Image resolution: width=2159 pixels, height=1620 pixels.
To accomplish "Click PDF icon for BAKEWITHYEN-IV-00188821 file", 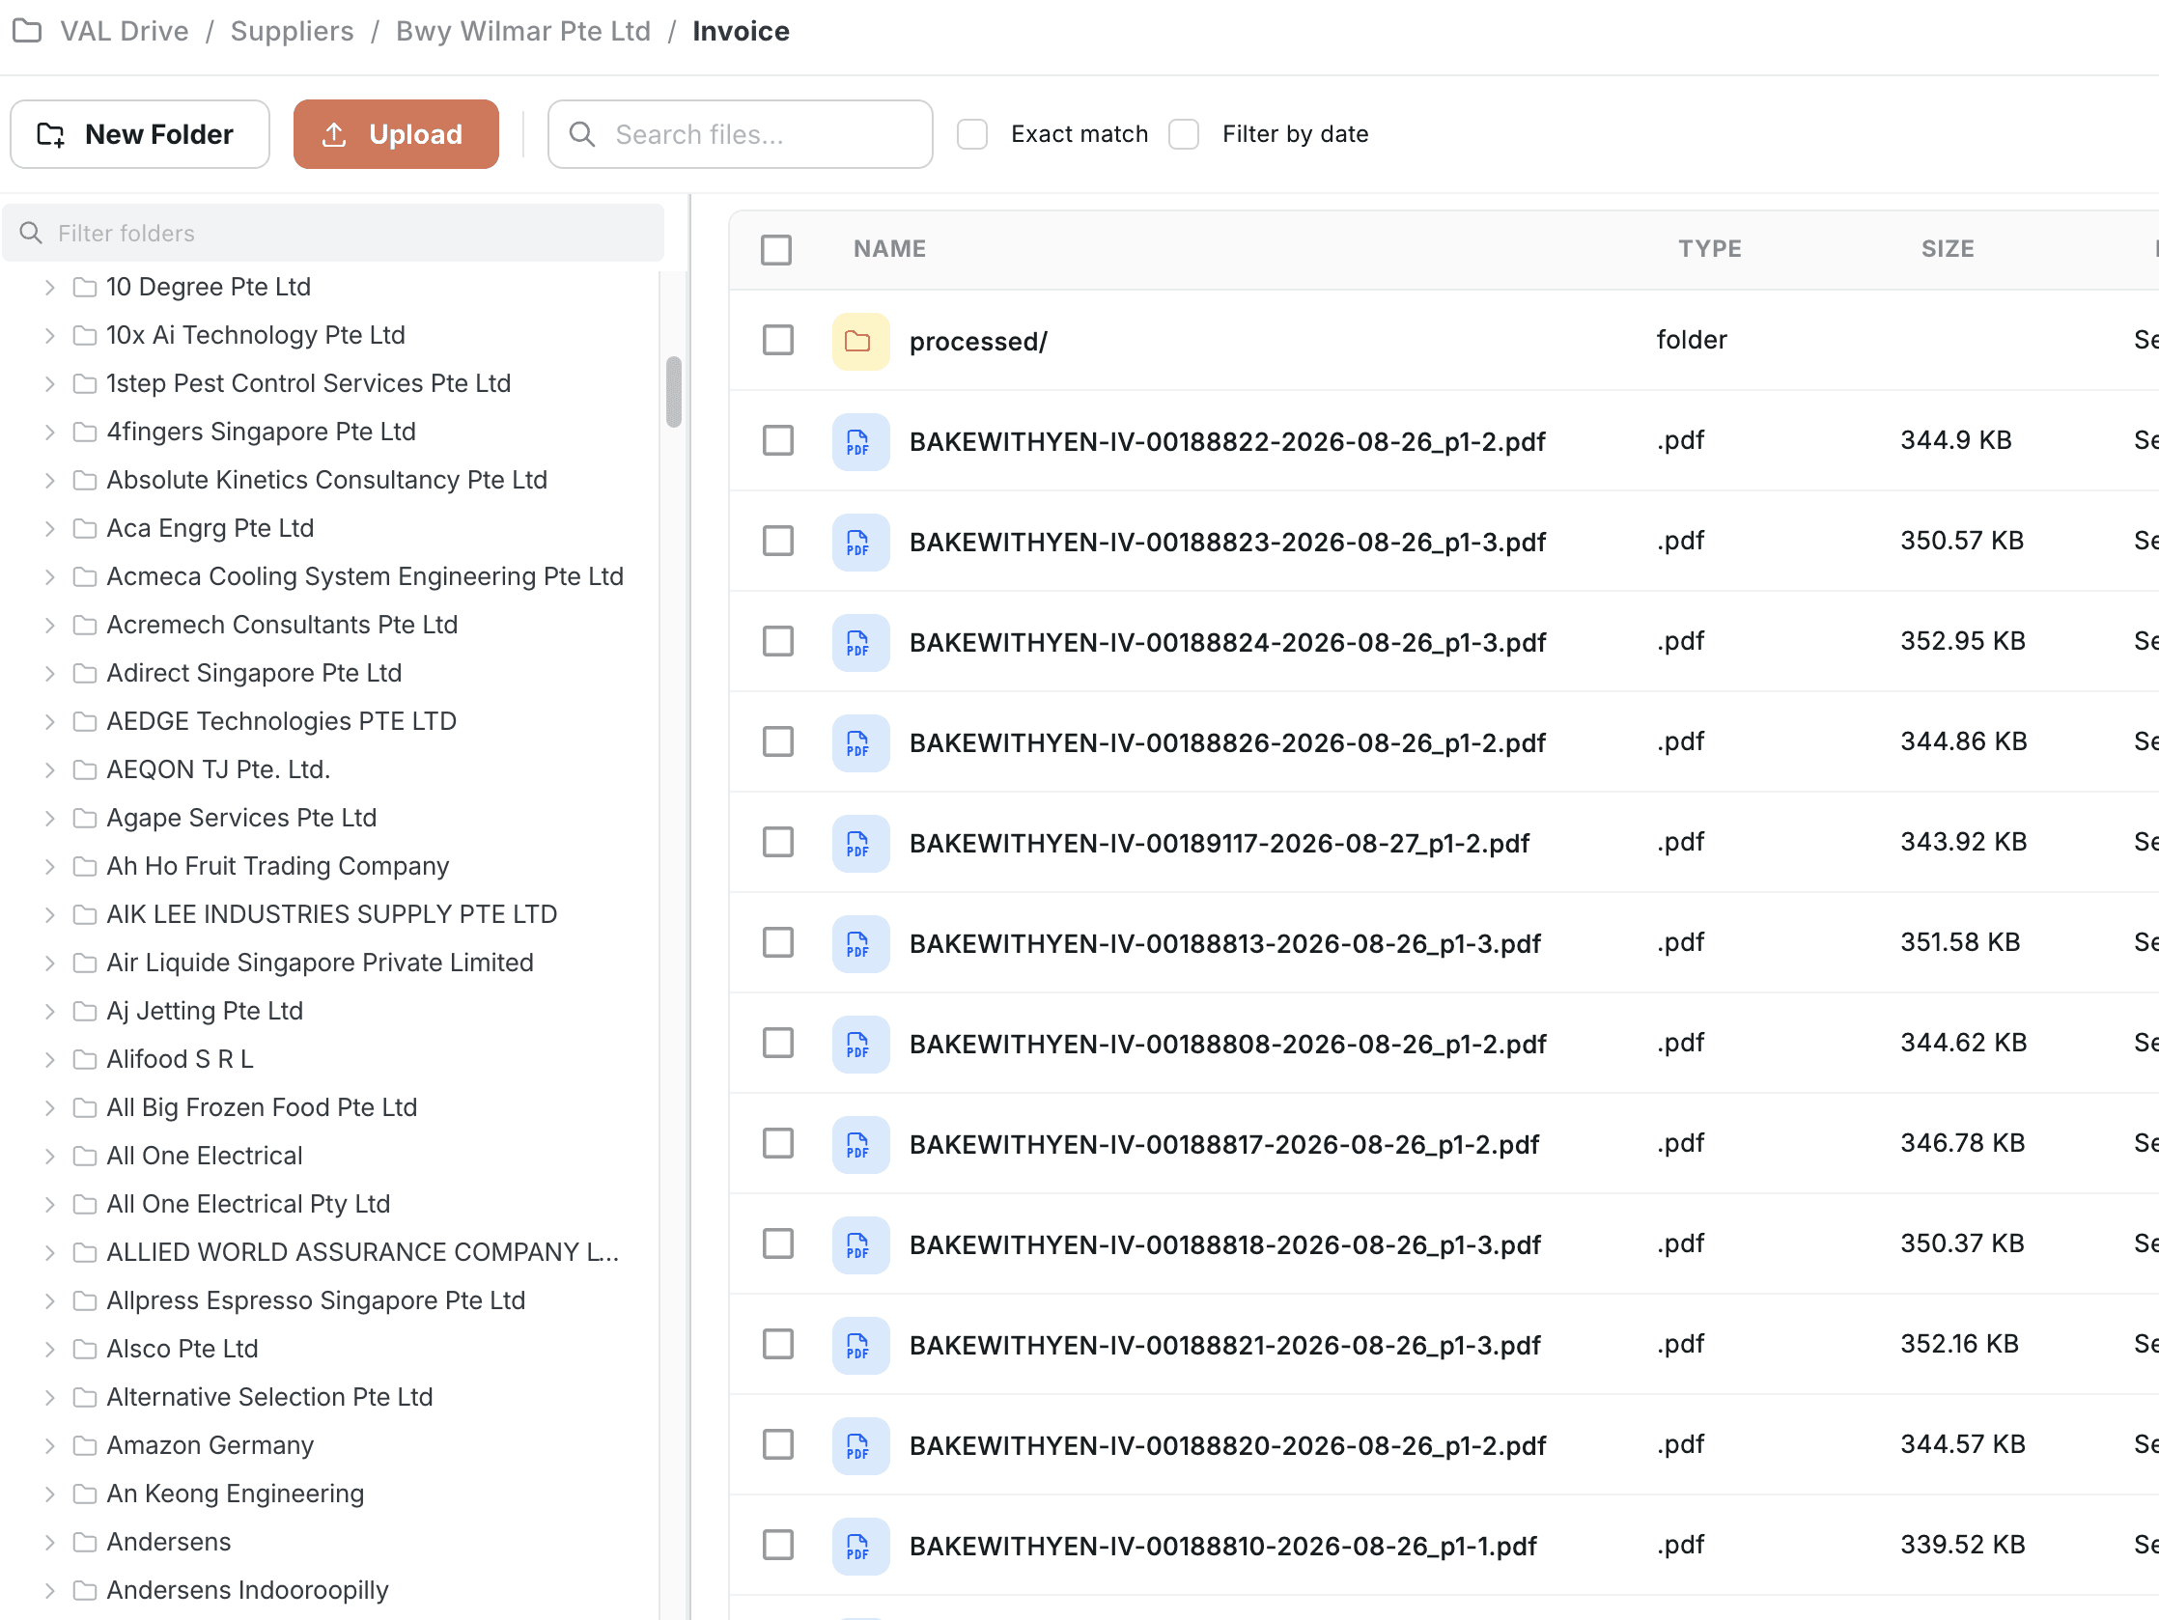I will (860, 1345).
